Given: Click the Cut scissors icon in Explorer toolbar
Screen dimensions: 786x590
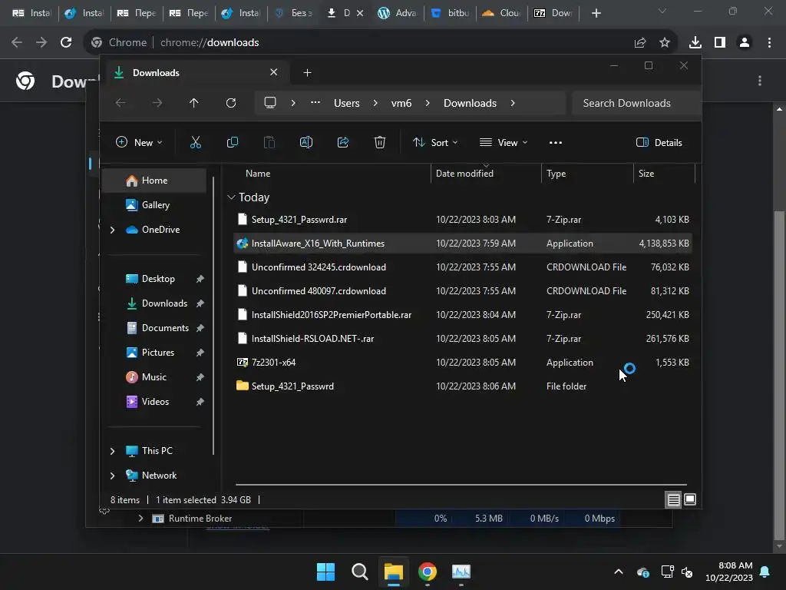Looking at the screenshot, I should 196,142.
